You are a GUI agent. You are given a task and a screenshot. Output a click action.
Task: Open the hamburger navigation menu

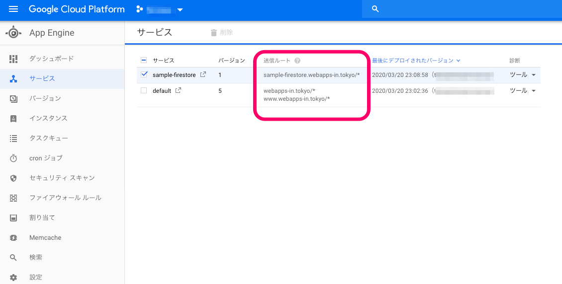pyautogui.click(x=13, y=9)
